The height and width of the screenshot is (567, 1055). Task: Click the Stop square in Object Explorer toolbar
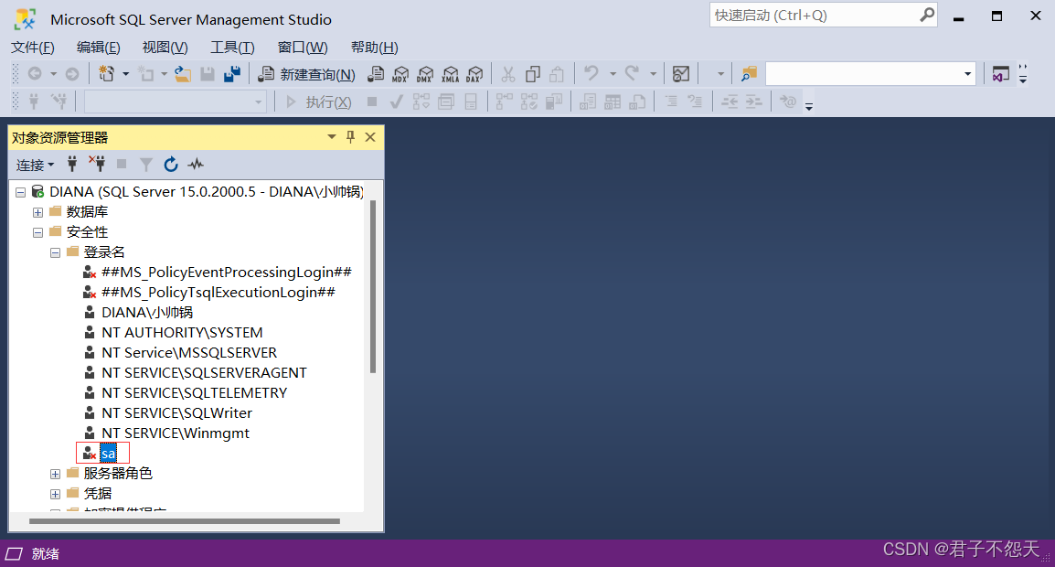click(121, 164)
